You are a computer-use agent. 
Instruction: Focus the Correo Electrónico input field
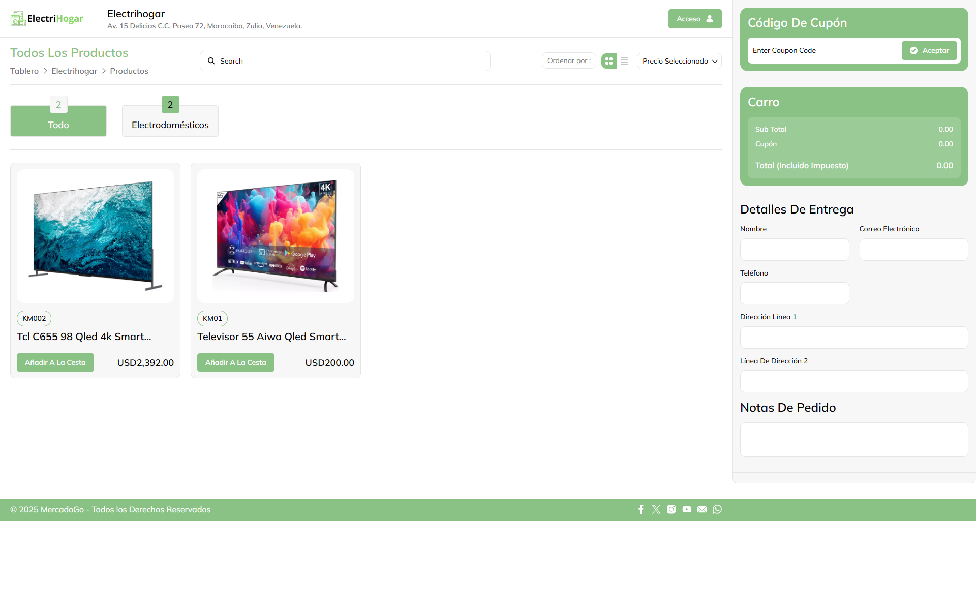913,250
